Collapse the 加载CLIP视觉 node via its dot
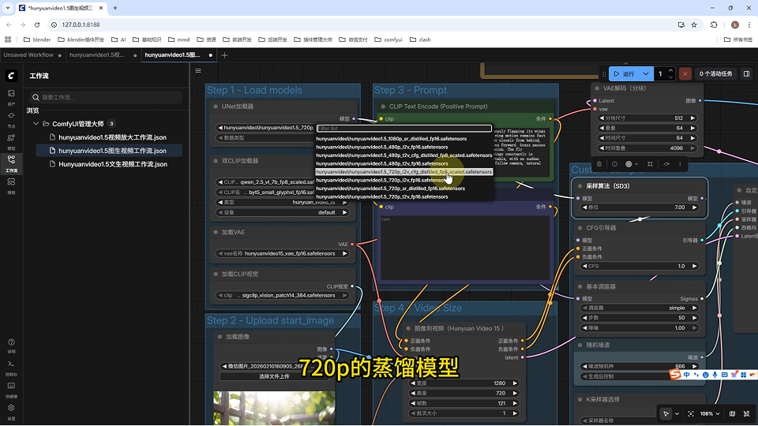 (x=216, y=274)
